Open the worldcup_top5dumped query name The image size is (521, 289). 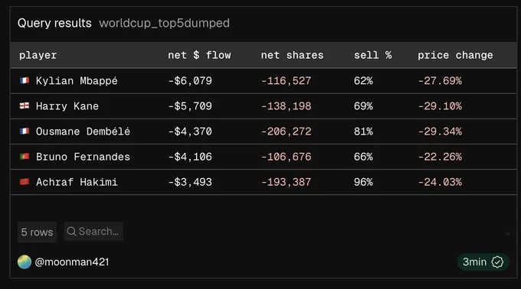point(164,23)
